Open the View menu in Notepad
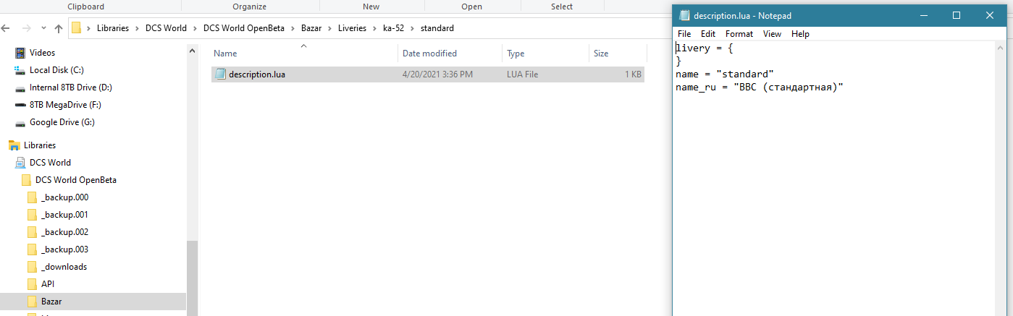Image resolution: width=1013 pixels, height=316 pixels. [x=772, y=34]
